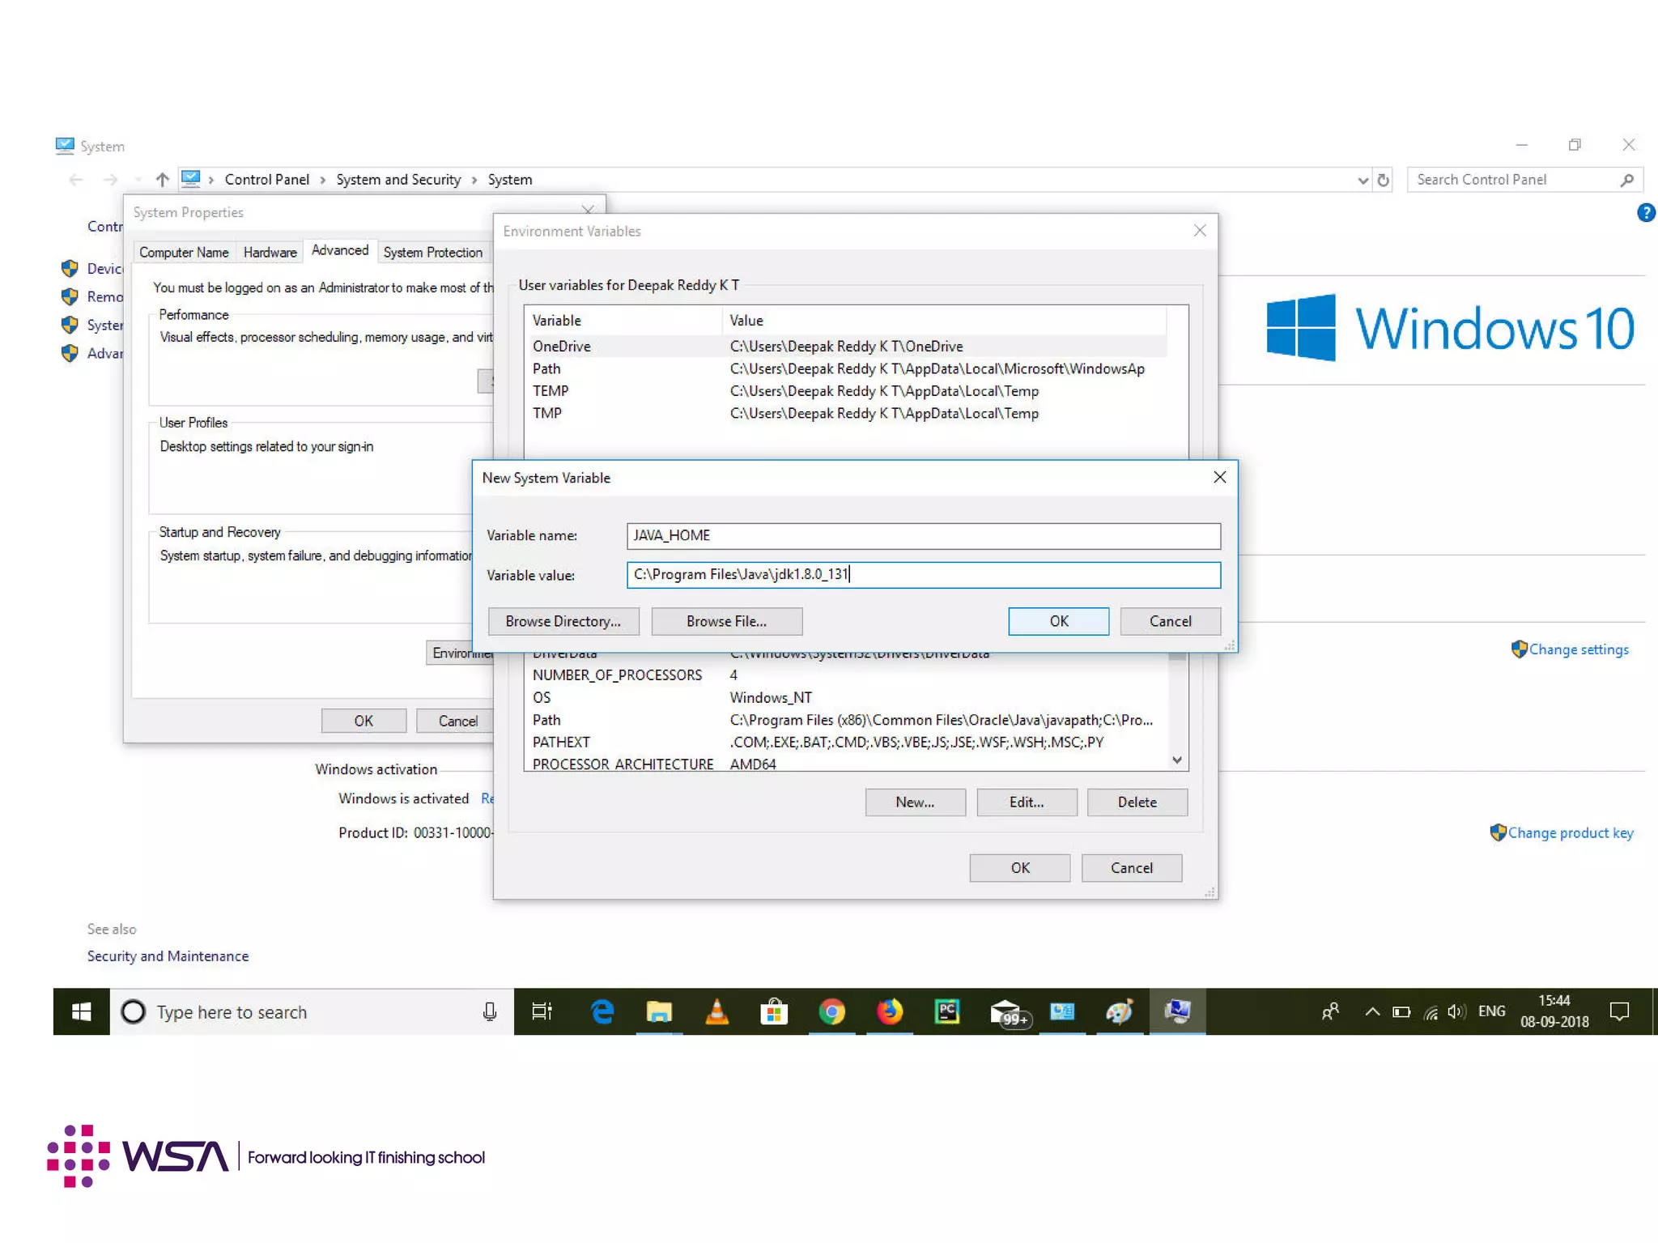1658x1243 pixels.
Task: Click the Value column header
Action: tap(944, 320)
